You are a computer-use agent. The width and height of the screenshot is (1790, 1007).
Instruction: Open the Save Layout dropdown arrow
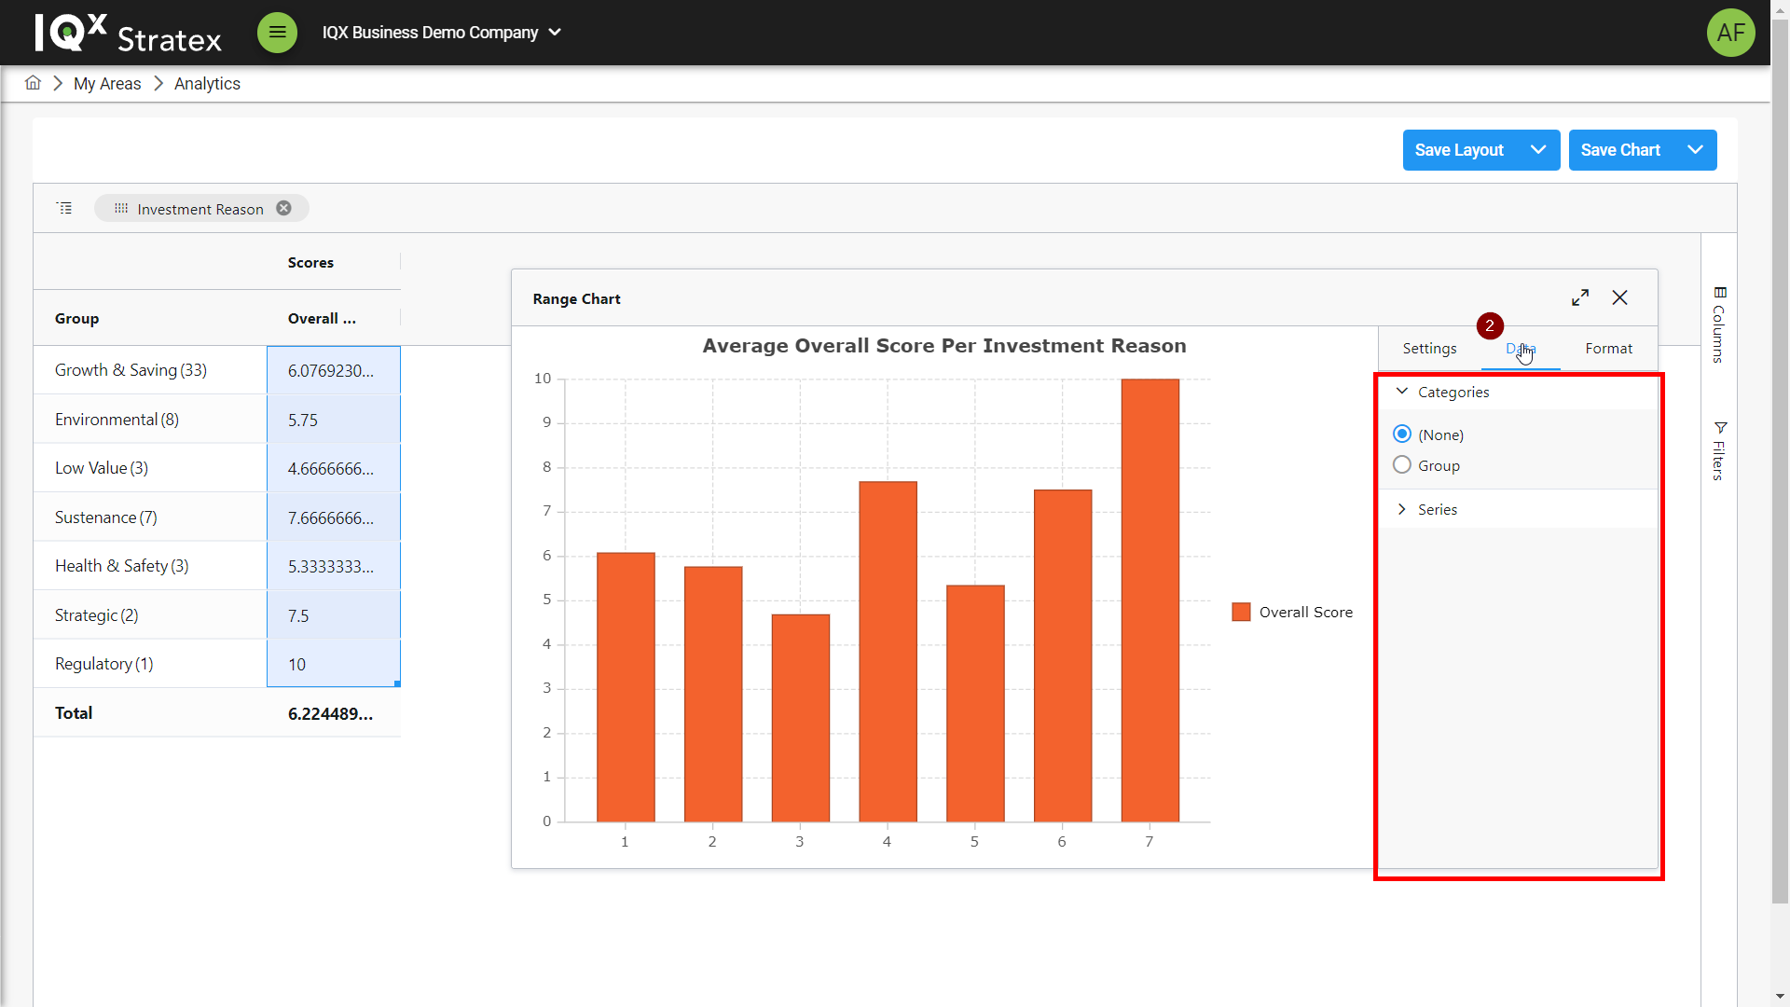coord(1538,150)
